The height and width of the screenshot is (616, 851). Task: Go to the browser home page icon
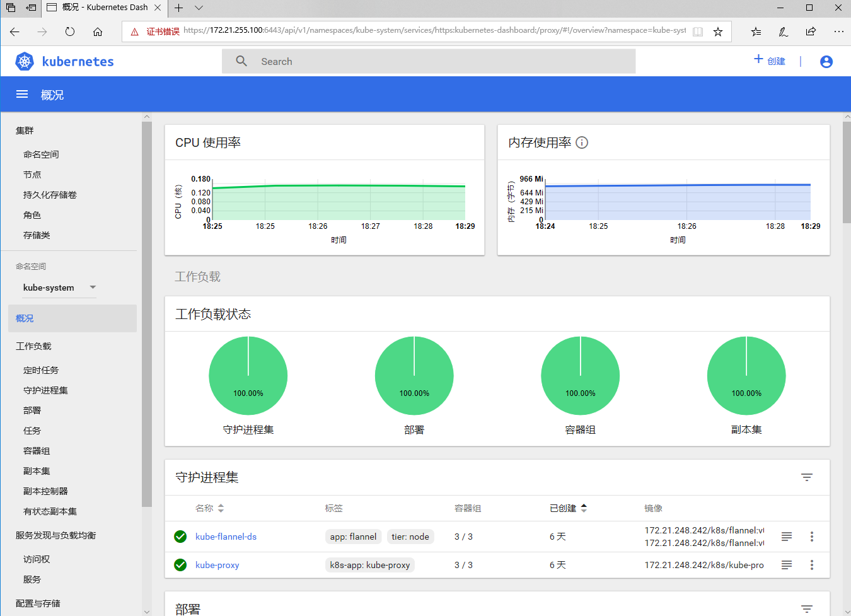(98, 32)
